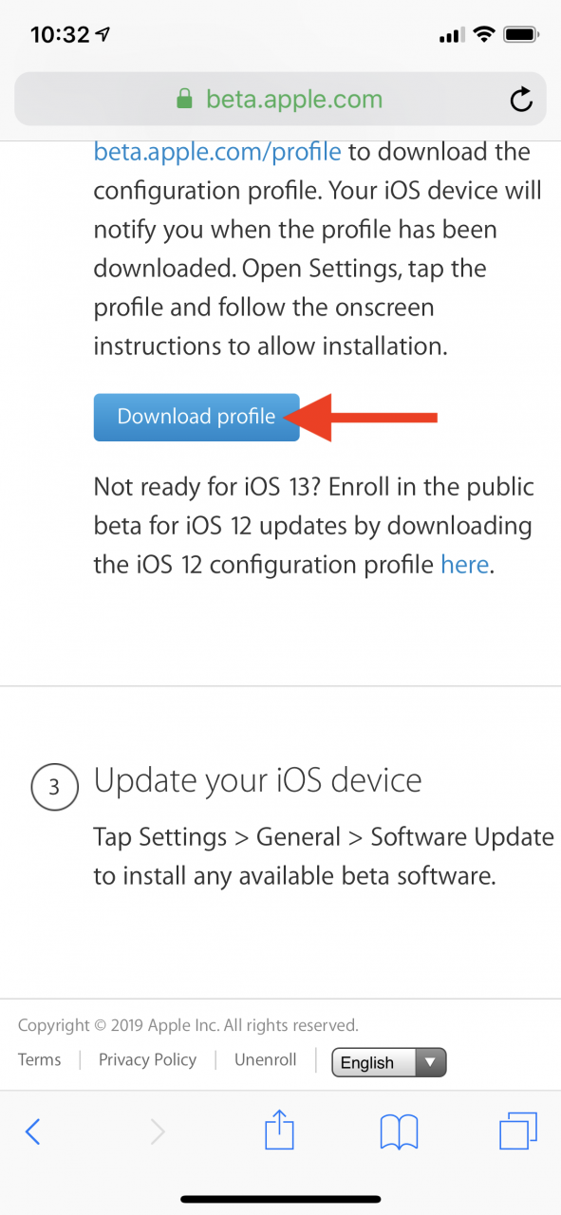Open the Share sheet icon

[x=279, y=1130]
